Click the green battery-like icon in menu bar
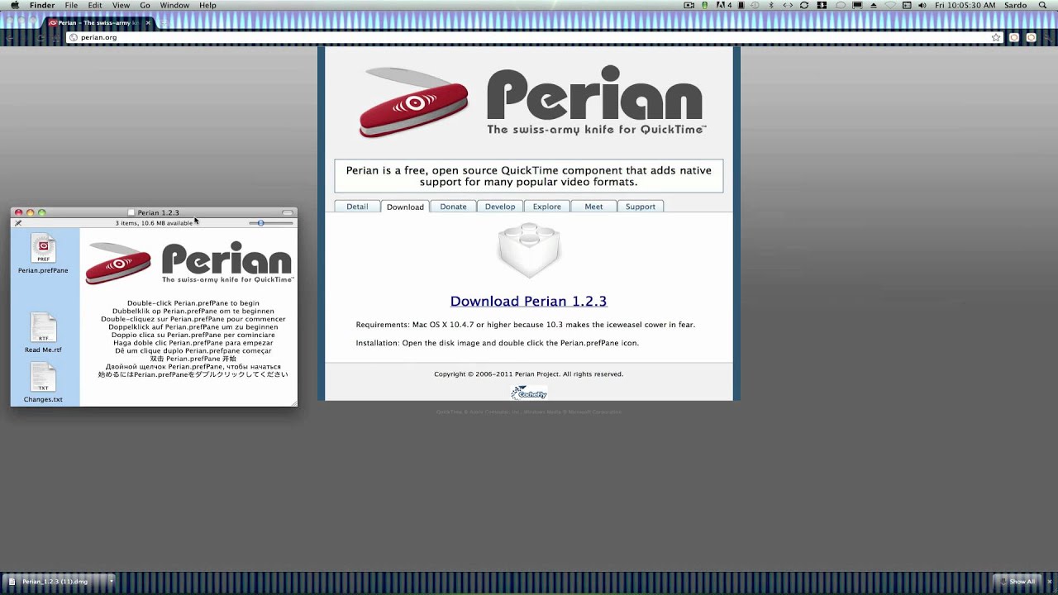 pyautogui.click(x=705, y=5)
